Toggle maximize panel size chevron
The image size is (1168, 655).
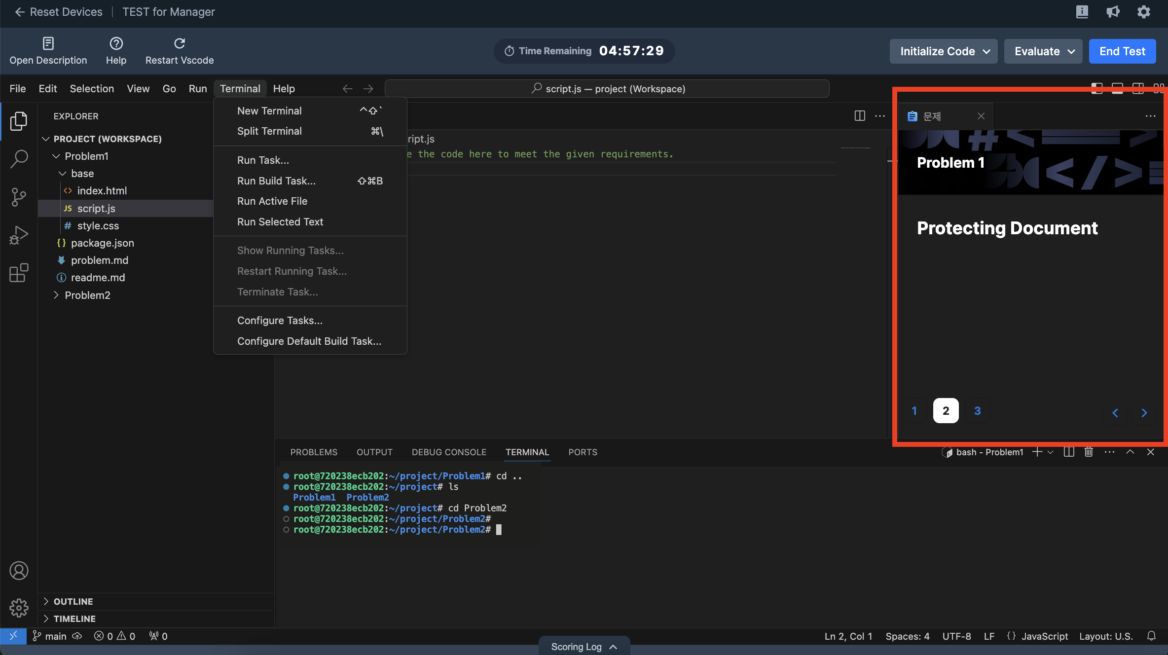tap(1130, 452)
